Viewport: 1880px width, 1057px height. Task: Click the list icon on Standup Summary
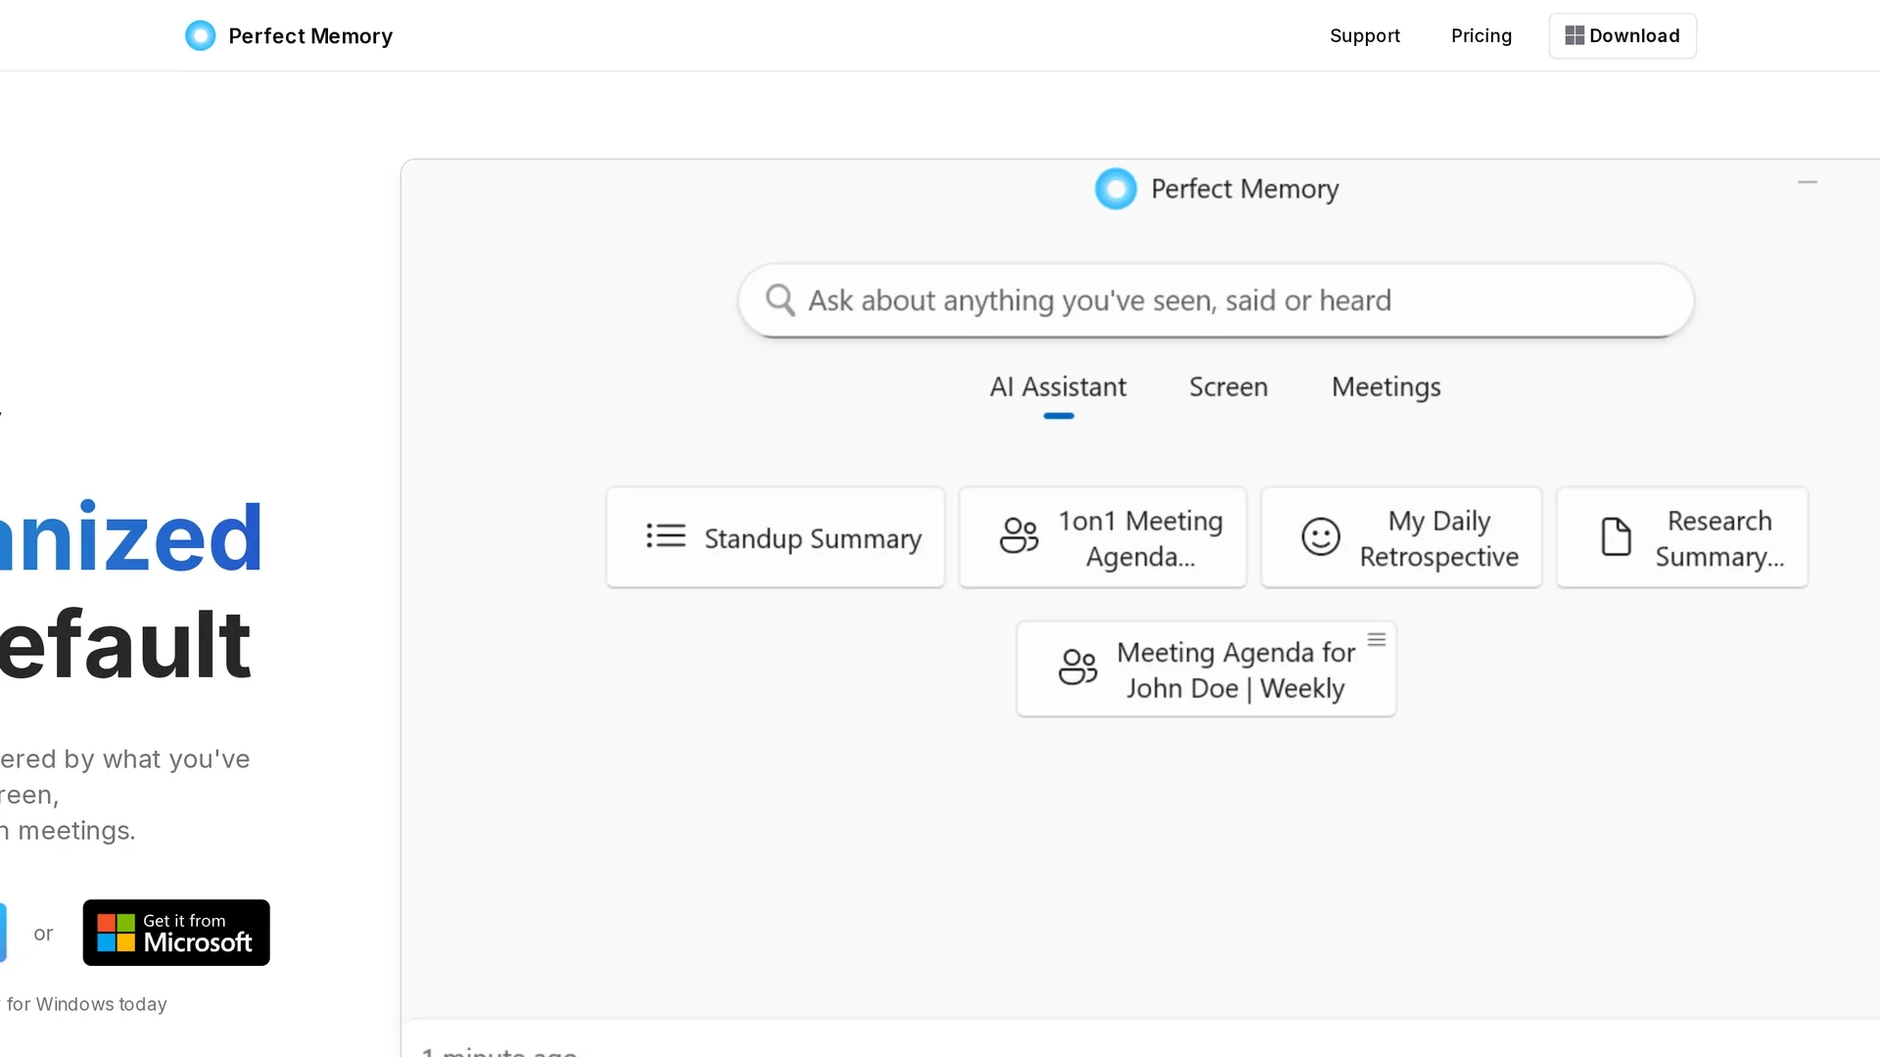pos(666,536)
